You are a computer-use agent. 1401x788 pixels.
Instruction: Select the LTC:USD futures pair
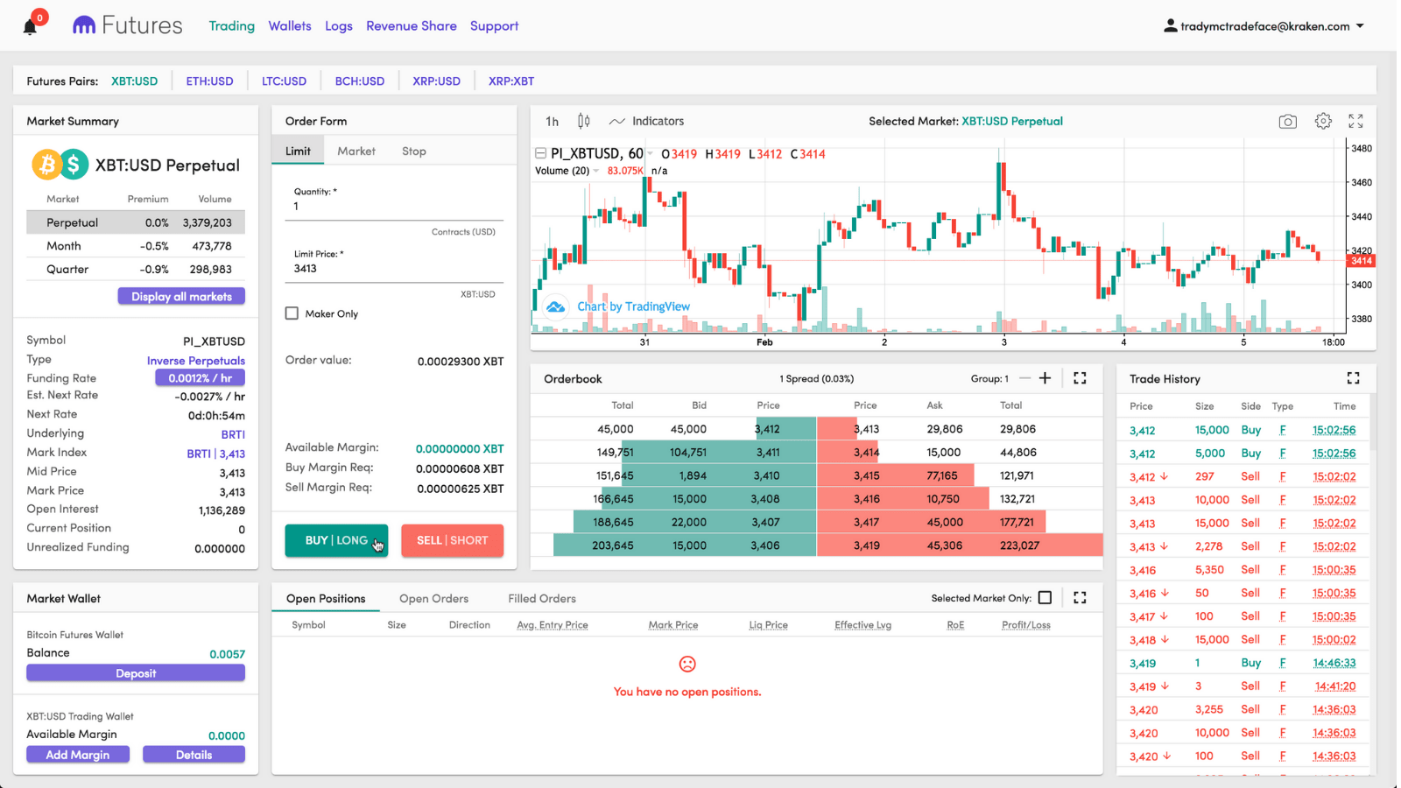click(x=285, y=81)
